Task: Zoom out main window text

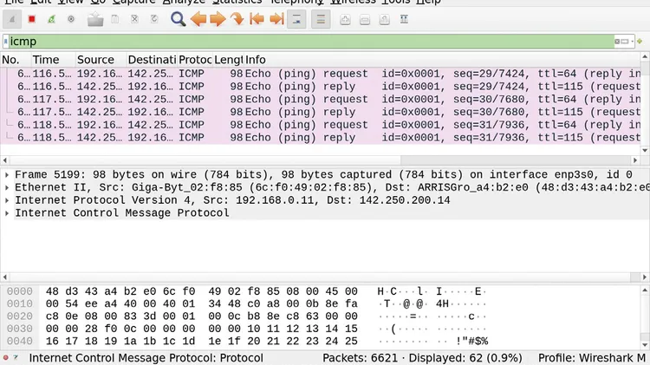Action: [x=365, y=19]
